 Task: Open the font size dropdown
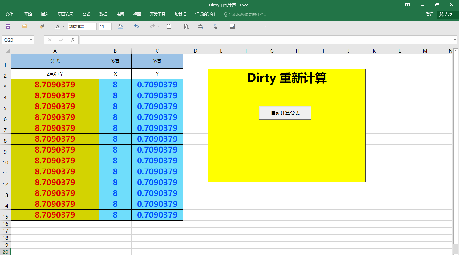coord(109,26)
